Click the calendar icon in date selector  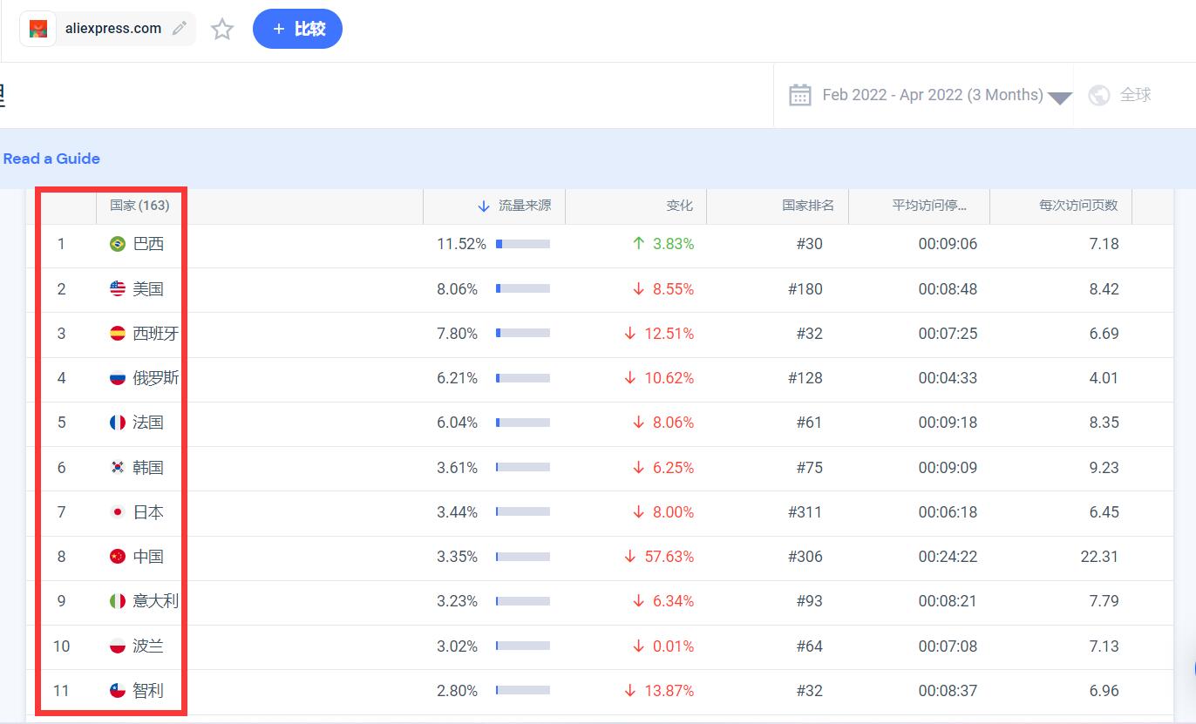point(799,95)
